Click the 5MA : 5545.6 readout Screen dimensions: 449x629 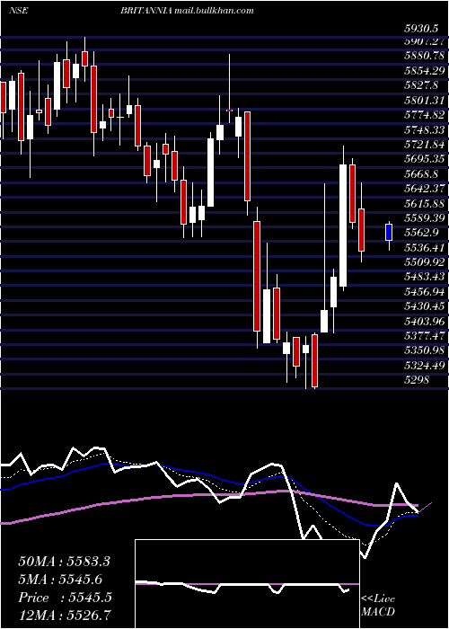click(60, 580)
